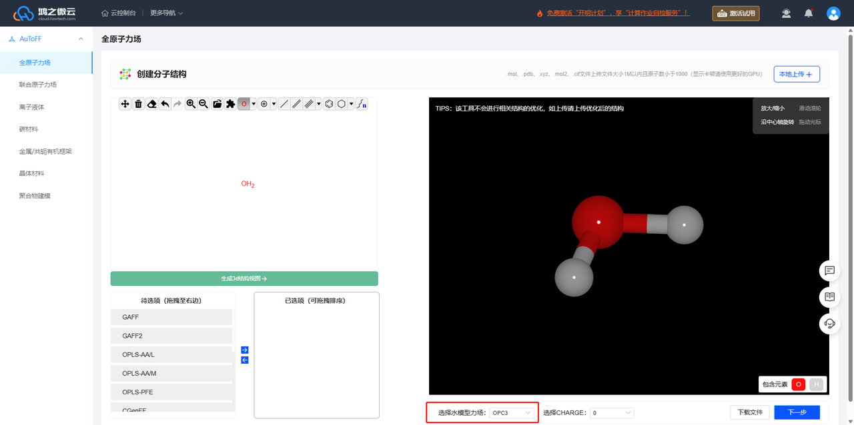Open the water model force field dropdown
854x425 pixels.
click(512, 413)
